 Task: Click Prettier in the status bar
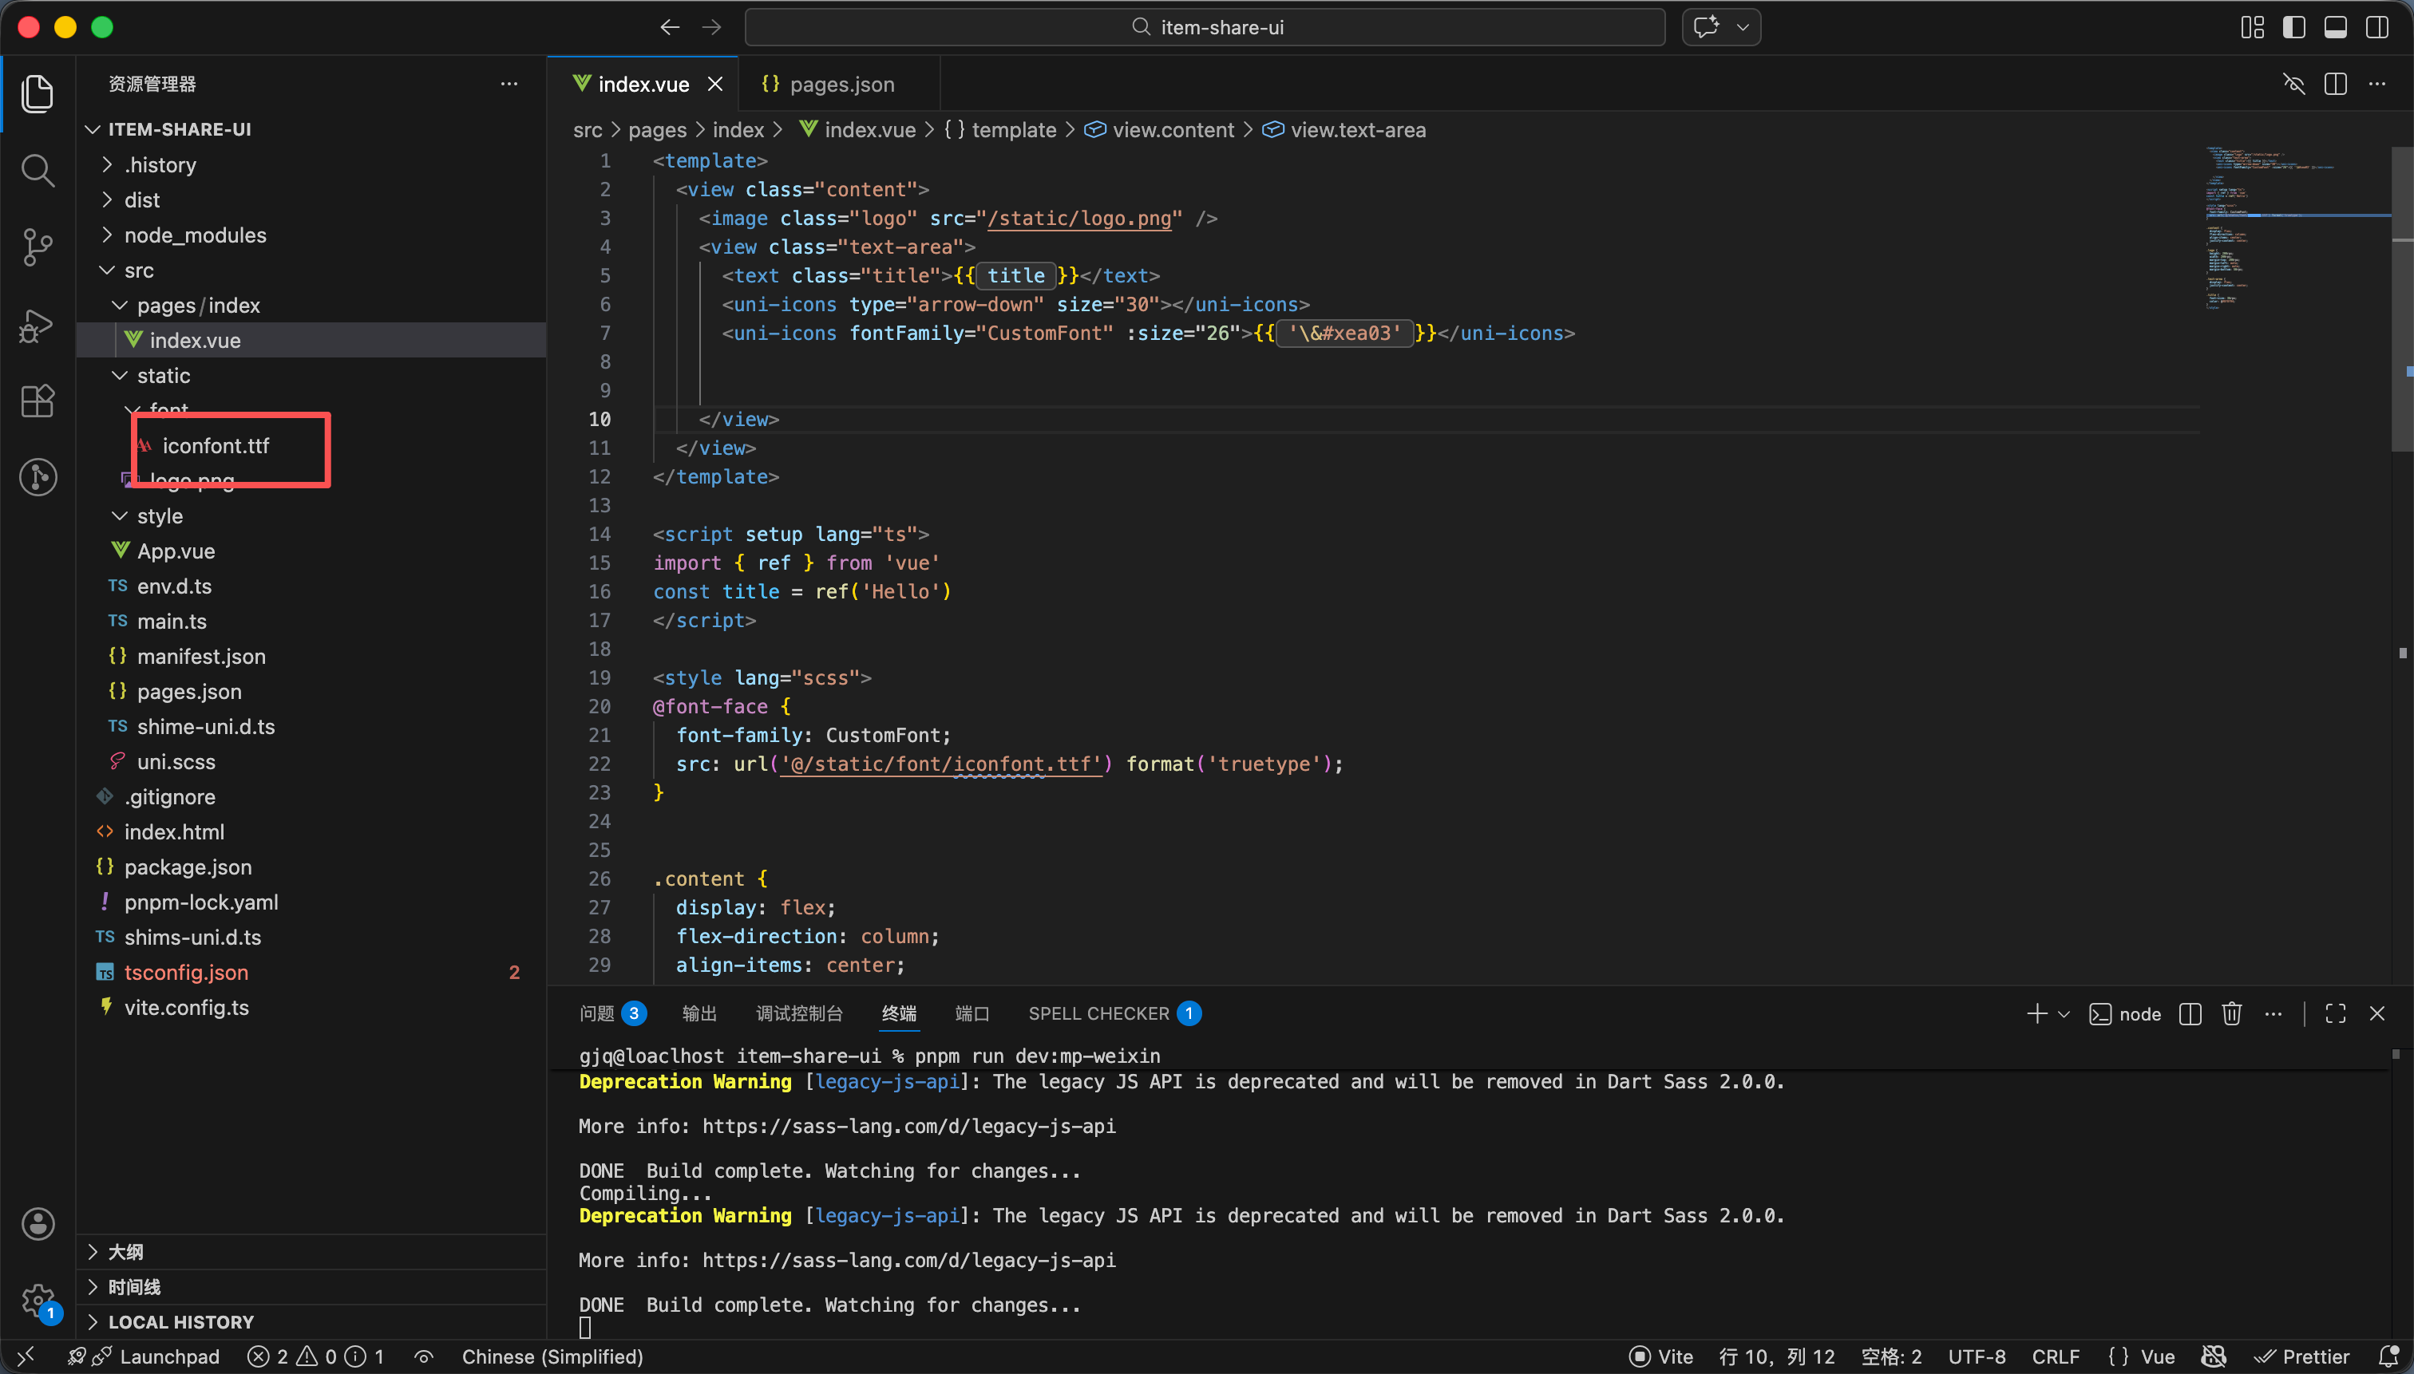(2302, 1356)
